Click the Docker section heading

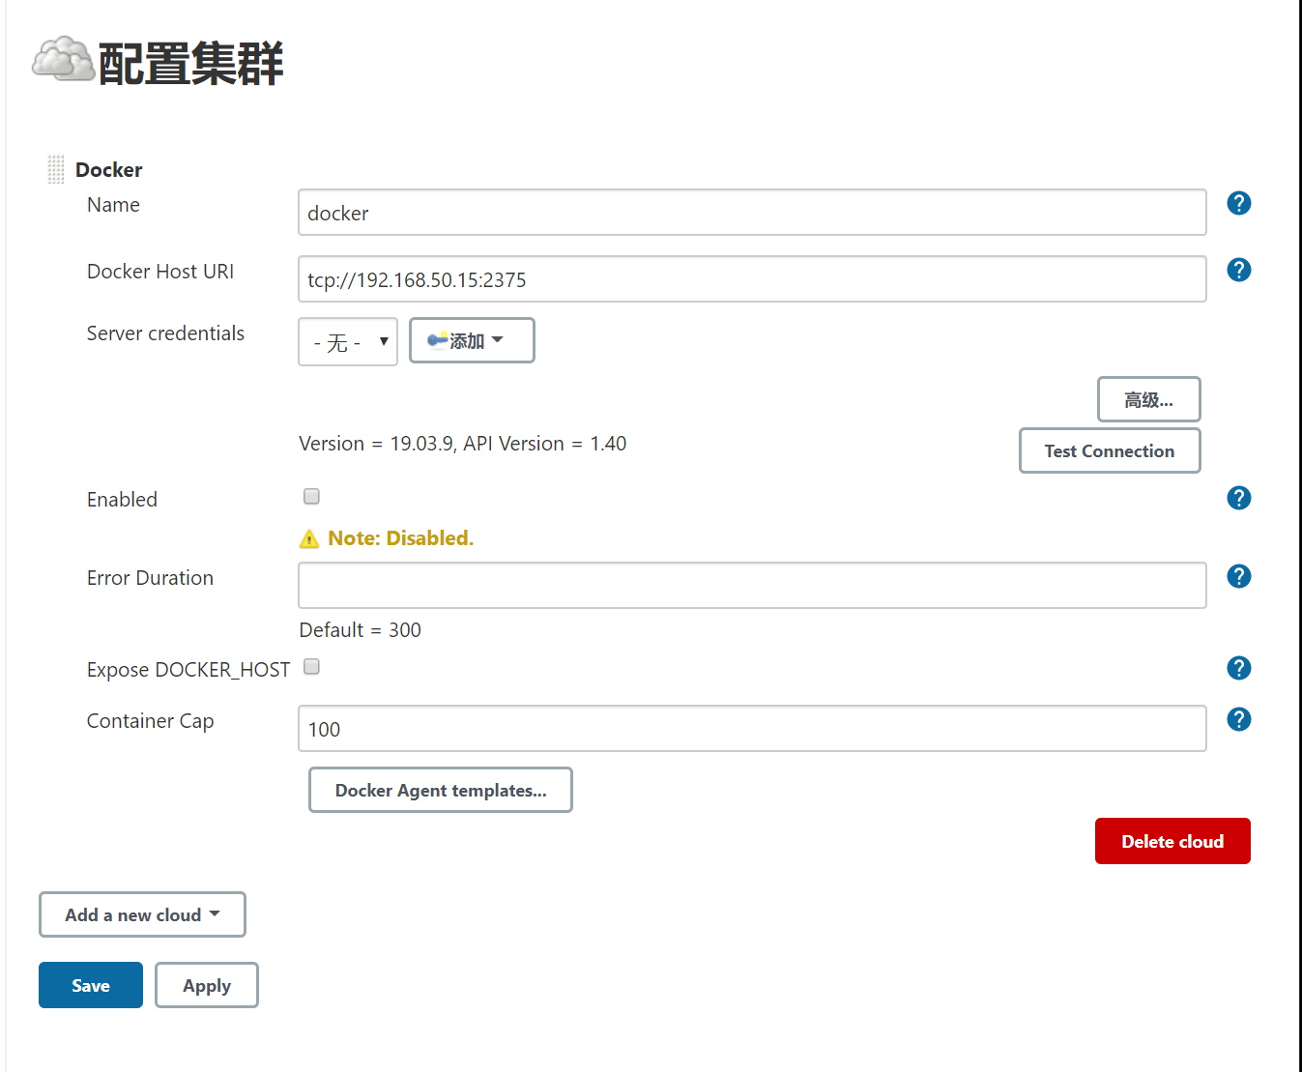tap(109, 170)
